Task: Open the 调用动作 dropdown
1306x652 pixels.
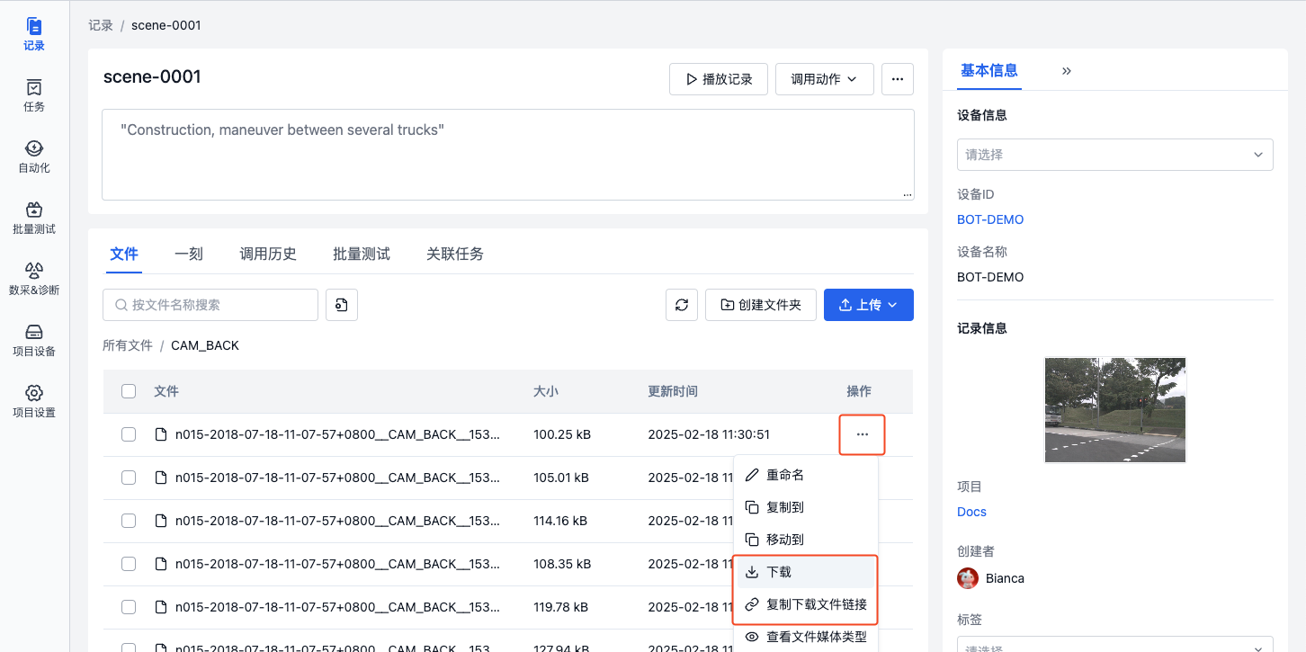Action: pos(824,79)
